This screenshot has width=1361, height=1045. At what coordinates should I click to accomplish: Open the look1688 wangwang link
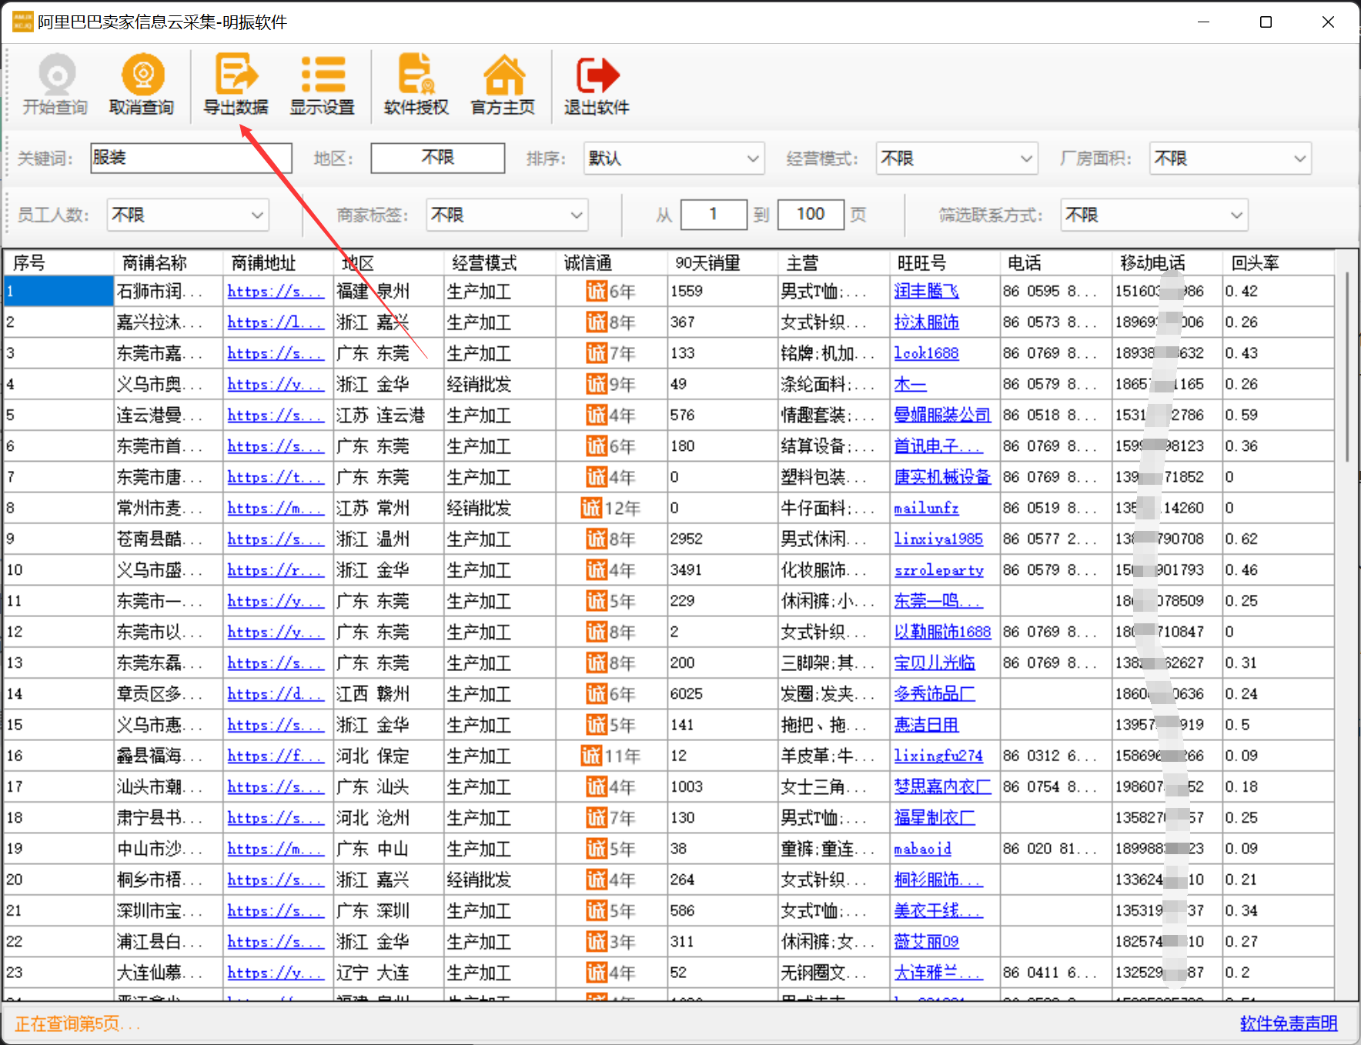coord(926,353)
